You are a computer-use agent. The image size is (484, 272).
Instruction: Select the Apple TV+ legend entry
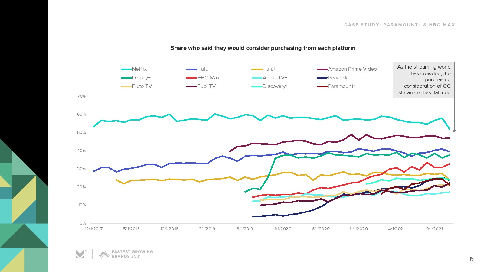click(275, 78)
